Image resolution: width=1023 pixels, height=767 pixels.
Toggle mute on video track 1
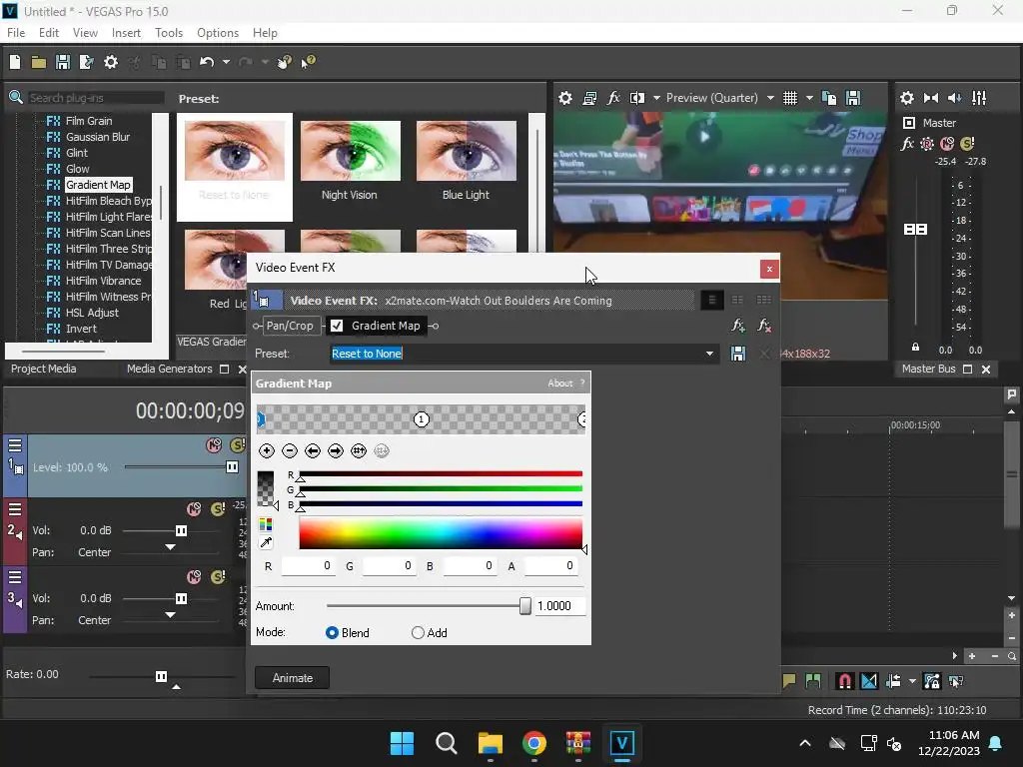(x=214, y=444)
